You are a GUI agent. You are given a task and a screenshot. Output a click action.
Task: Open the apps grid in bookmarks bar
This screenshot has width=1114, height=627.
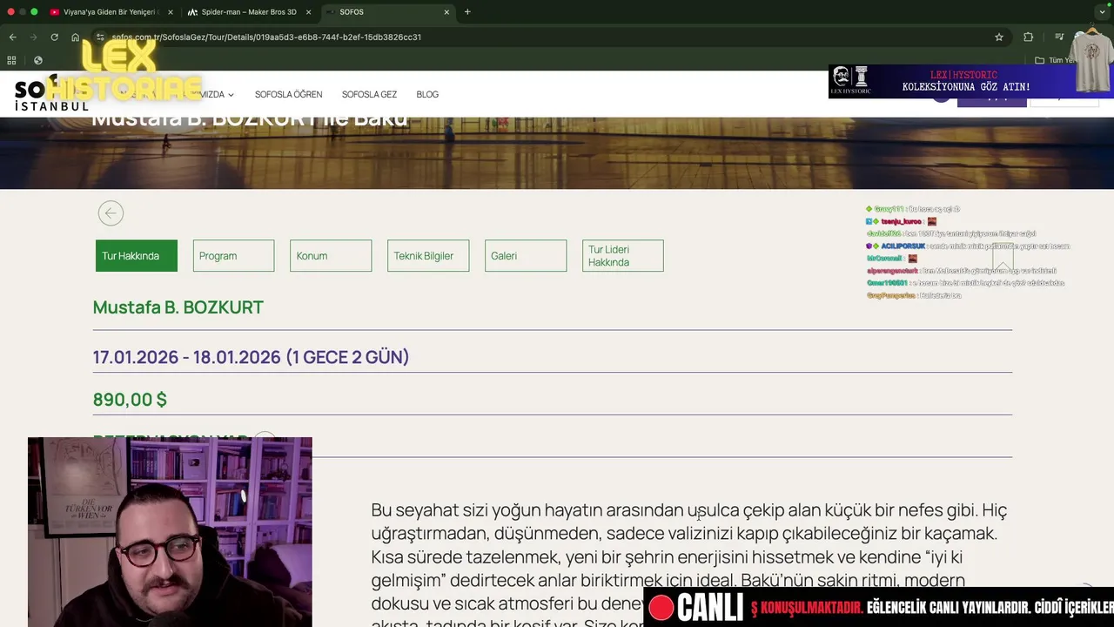[x=11, y=60]
